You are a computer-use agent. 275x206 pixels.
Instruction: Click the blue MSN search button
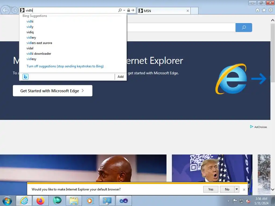(x=244, y=28)
